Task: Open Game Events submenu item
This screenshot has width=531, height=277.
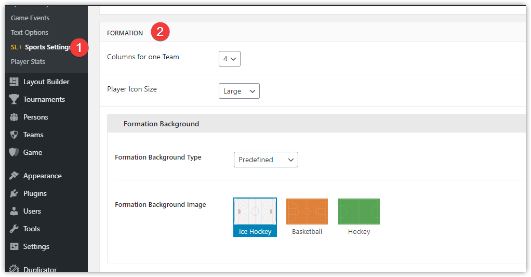Action: click(30, 18)
